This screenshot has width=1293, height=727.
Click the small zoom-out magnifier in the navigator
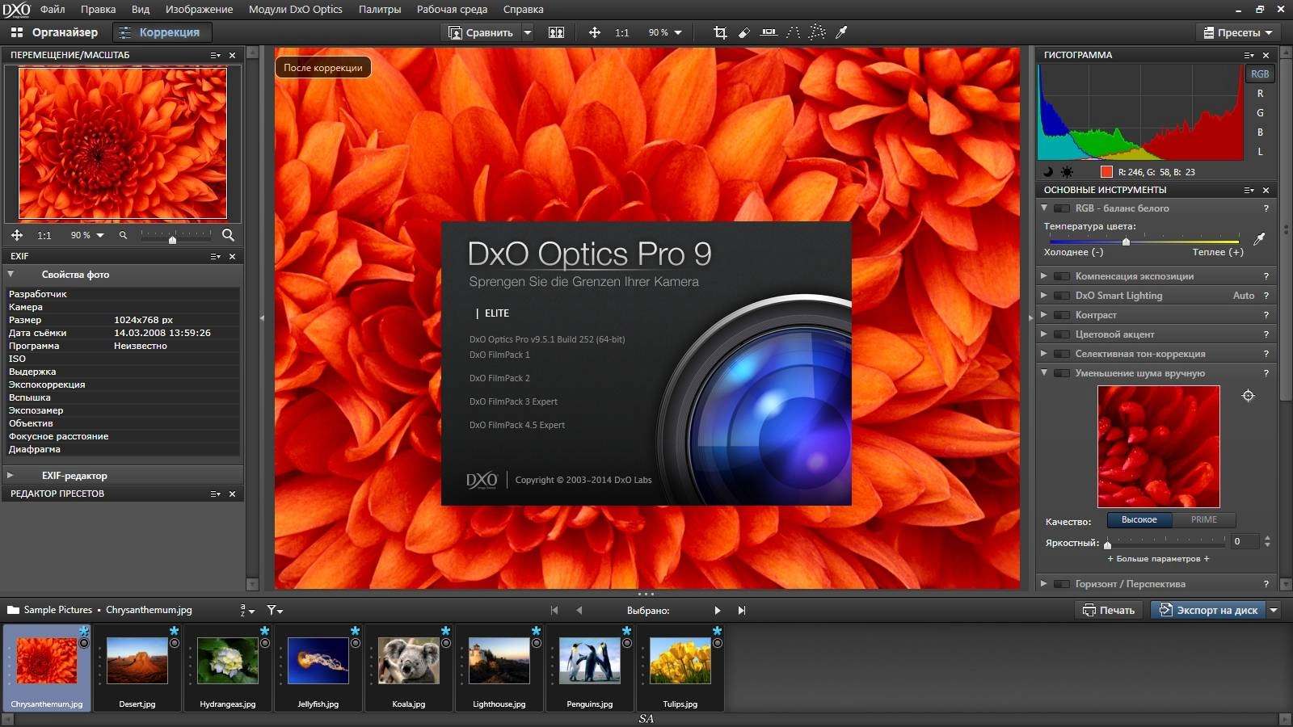click(123, 236)
